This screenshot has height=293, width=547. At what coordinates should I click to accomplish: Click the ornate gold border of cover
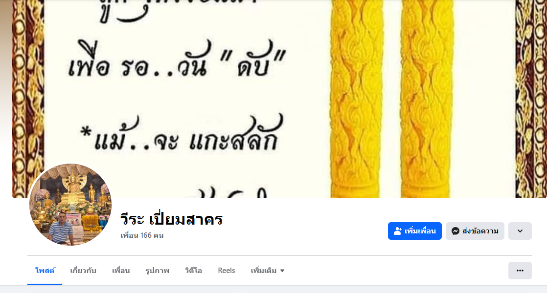tap(28, 99)
